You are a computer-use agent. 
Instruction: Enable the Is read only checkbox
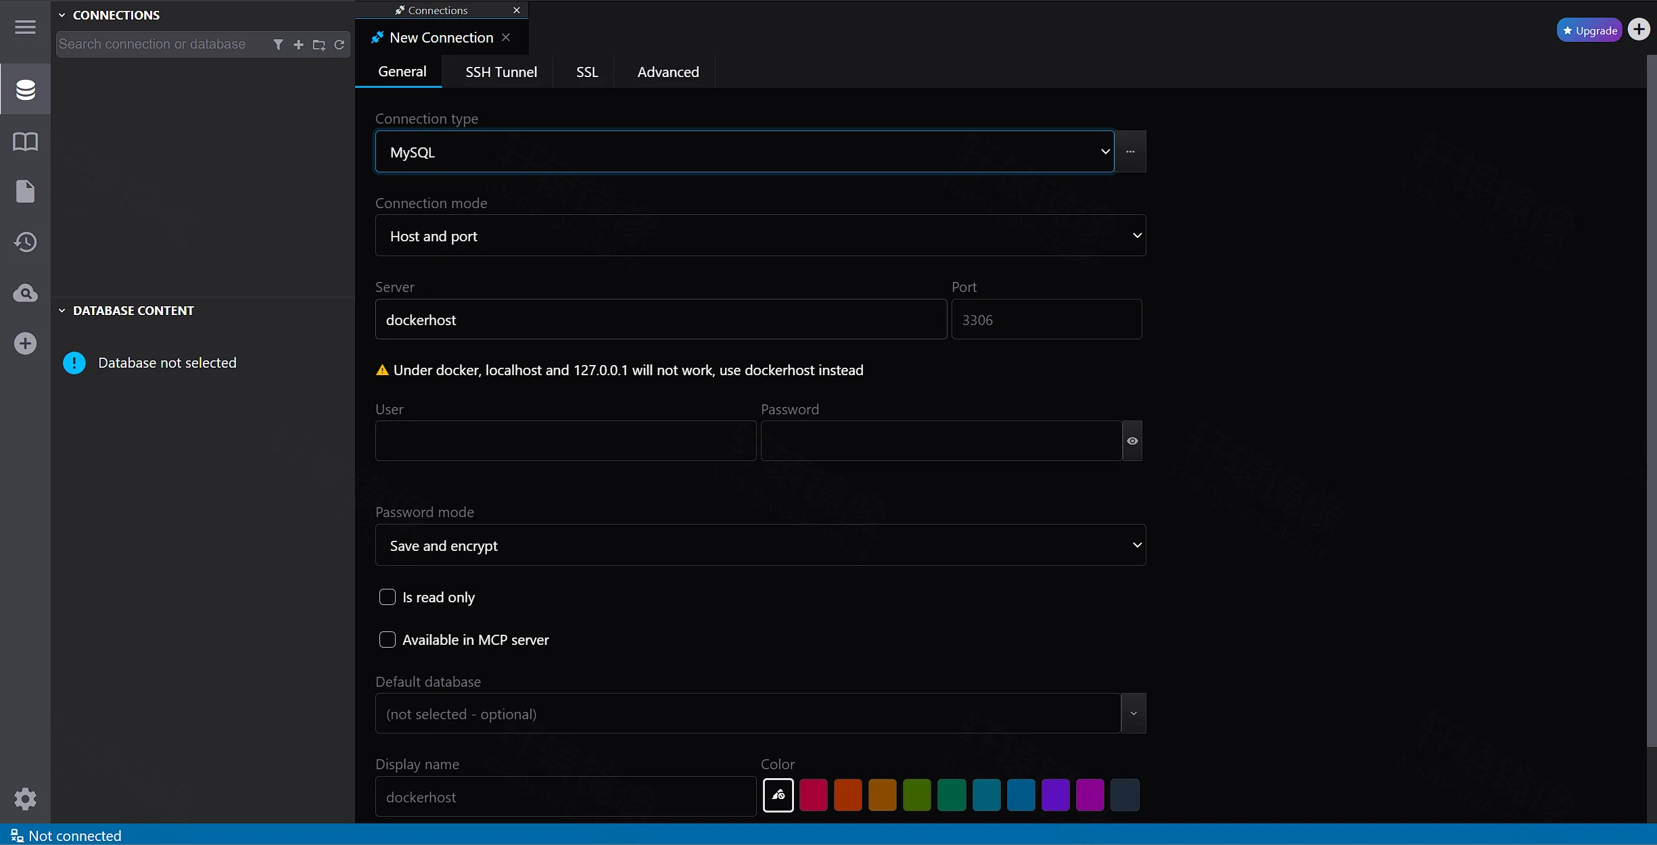tap(388, 597)
